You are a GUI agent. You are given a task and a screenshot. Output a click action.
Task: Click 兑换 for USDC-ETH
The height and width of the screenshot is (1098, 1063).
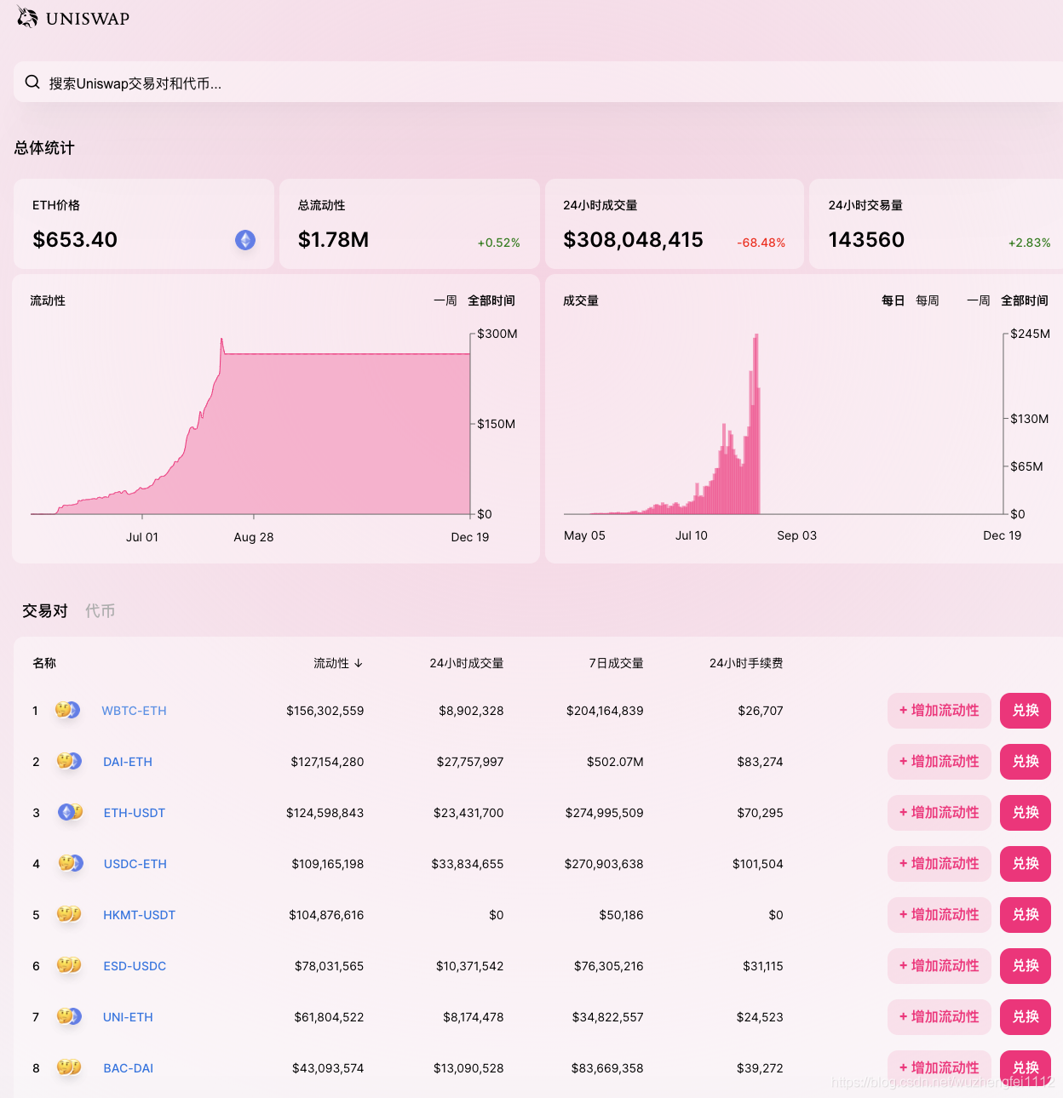coord(1026,864)
